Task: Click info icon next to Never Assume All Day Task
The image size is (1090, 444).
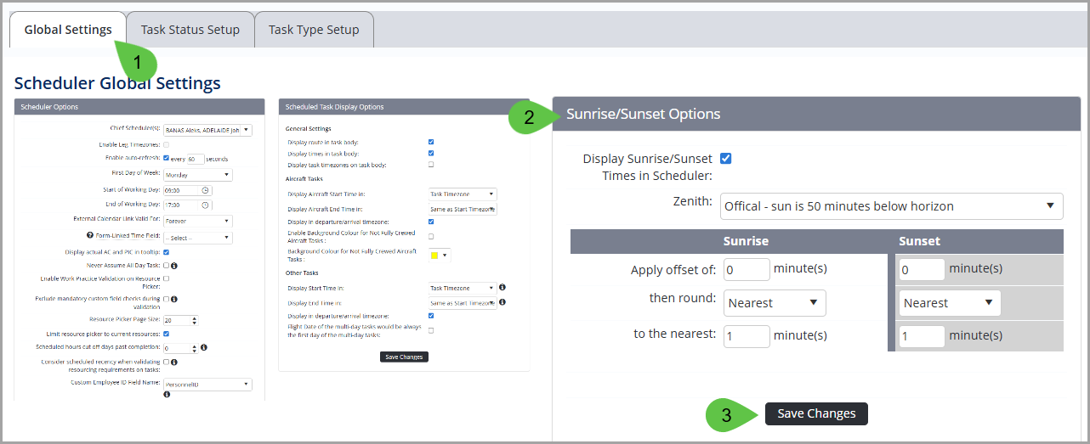Action: point(173,266)
